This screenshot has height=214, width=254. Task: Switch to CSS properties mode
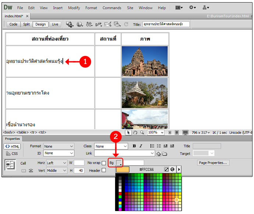pyautogui.click(x=12, y=154)
